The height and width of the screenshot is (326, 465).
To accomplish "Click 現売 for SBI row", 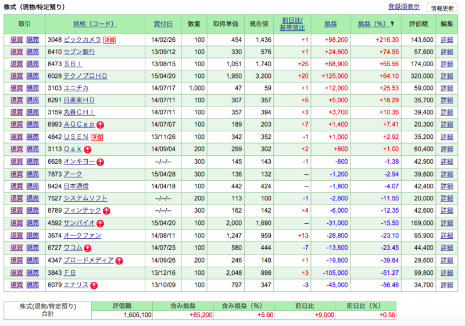I will (x=33, y=64).
